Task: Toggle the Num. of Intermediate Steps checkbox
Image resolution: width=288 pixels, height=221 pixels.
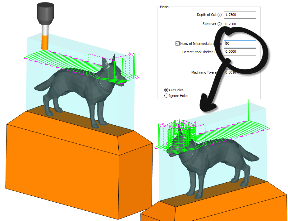Action: [x=178, y=44]
